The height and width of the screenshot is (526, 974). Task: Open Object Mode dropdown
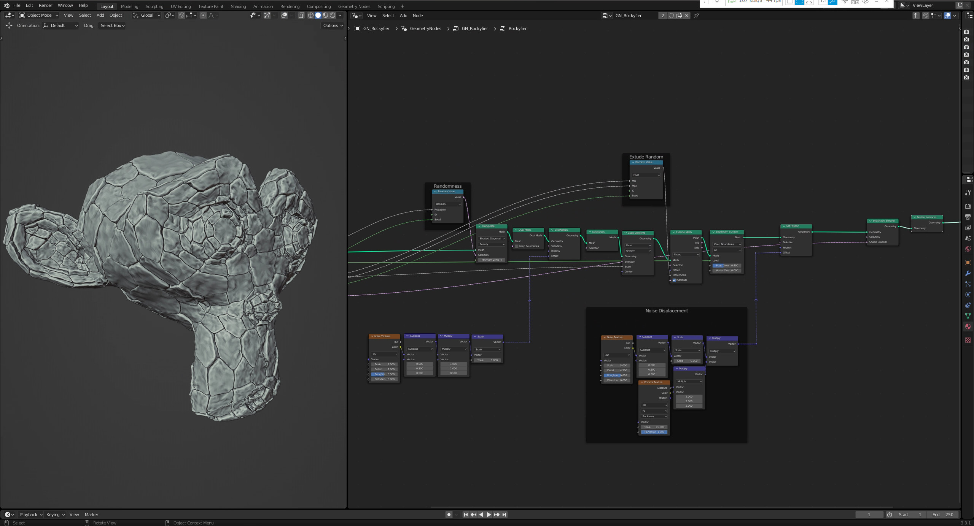click(39, 15)
